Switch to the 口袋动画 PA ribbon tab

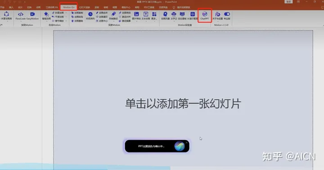click(x=52, y=7)
